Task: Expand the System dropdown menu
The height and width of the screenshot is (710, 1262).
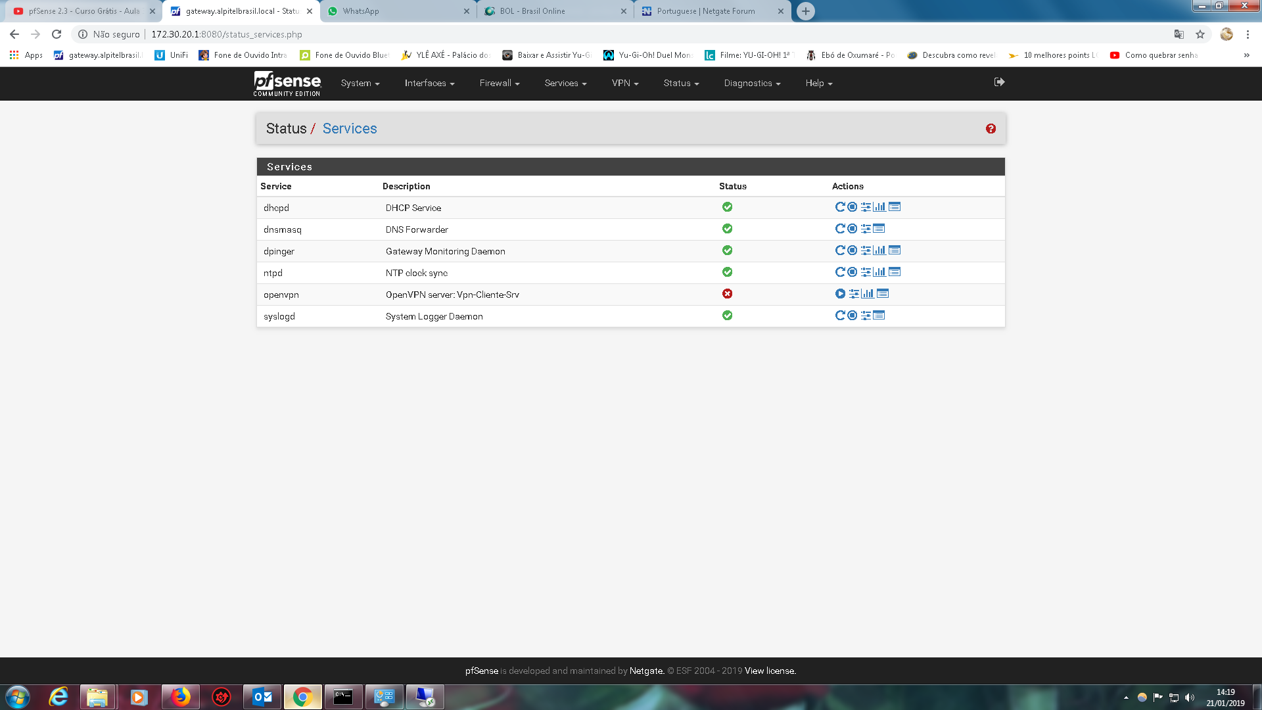Action: pyautogui.click(x=360, y=83)
